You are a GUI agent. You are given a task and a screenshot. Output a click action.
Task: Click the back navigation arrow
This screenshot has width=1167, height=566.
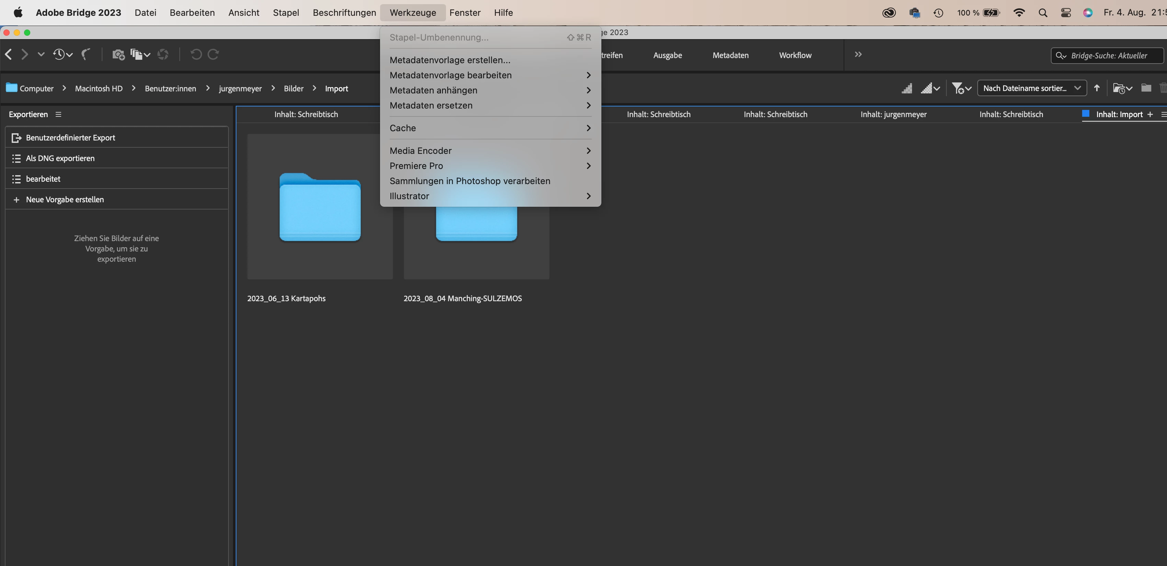pyautogui.click(x=9, y=54)
